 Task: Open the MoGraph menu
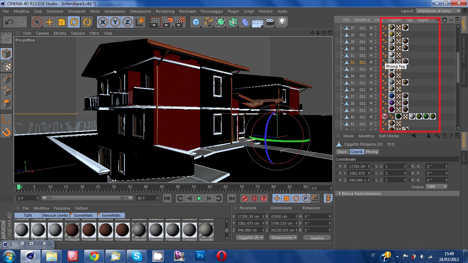187,11
